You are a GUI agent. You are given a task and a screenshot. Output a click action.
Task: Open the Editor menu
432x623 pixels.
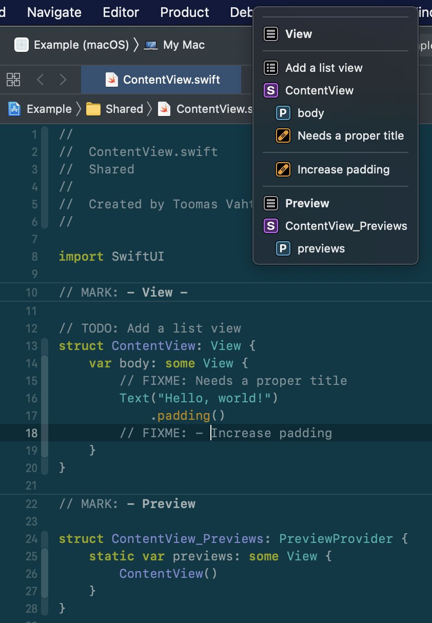[x=120, y=12]
